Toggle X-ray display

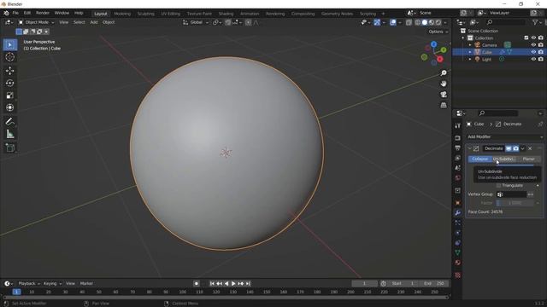coord(409,22)
